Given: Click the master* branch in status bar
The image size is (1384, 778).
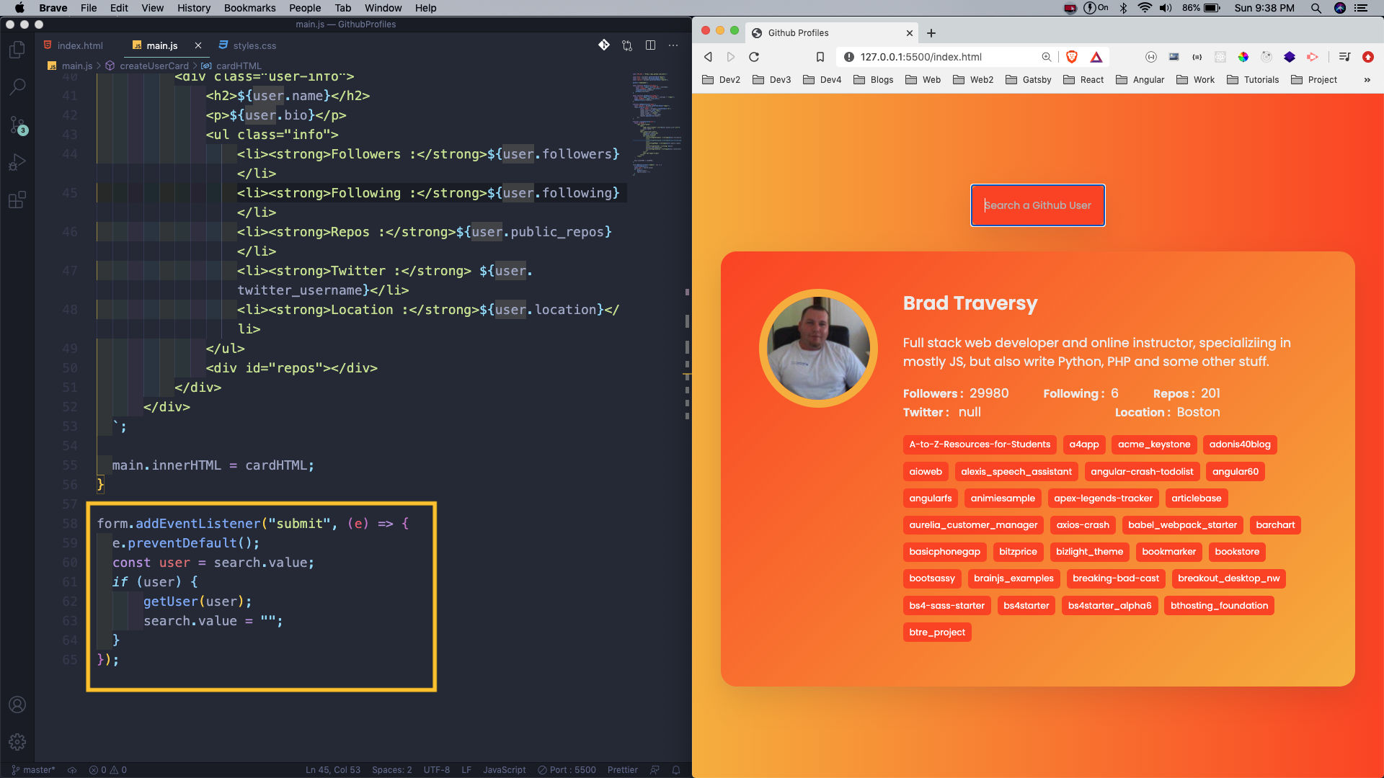Looking at the screenshot, I should [33, 770].
